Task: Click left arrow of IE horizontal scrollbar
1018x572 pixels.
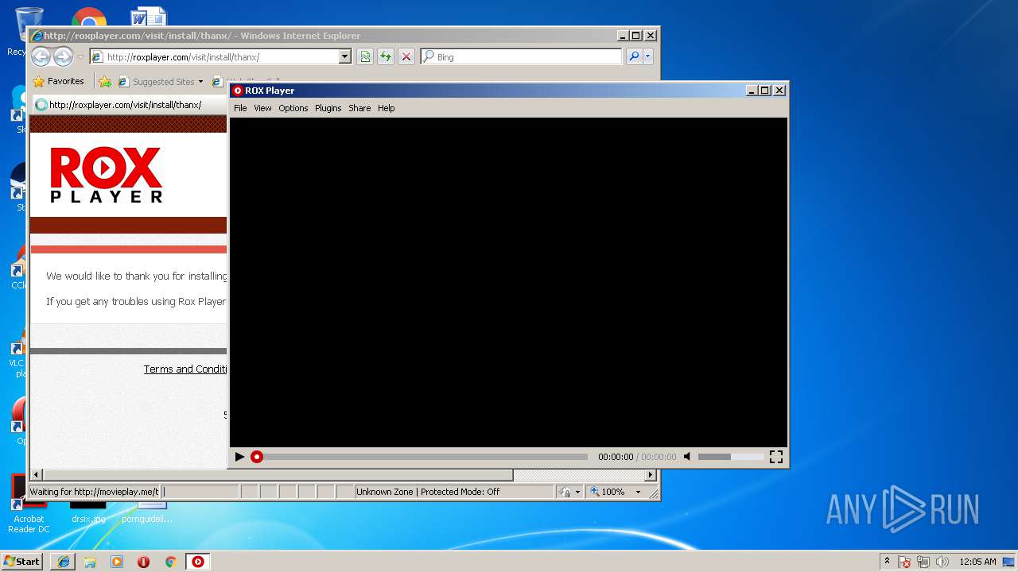Action: click(36, 475)
